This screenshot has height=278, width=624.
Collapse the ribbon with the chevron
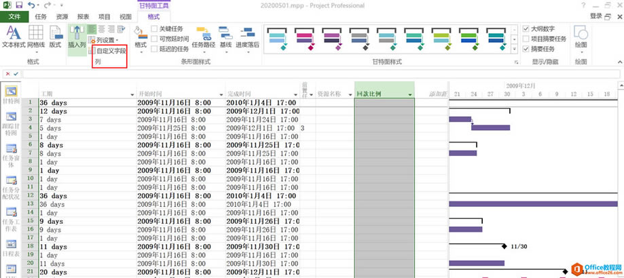click(620, 62)
